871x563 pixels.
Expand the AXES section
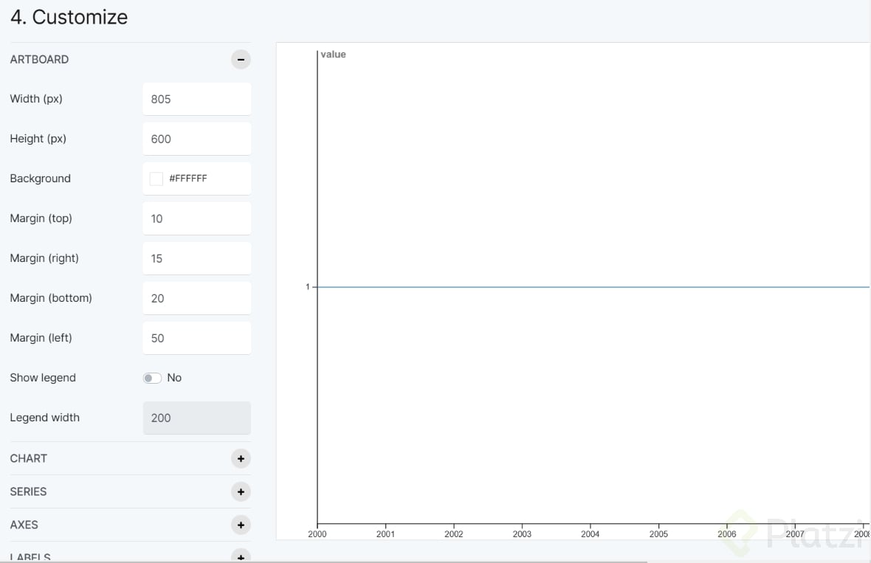pyautogui.click(x=241, y=525)
